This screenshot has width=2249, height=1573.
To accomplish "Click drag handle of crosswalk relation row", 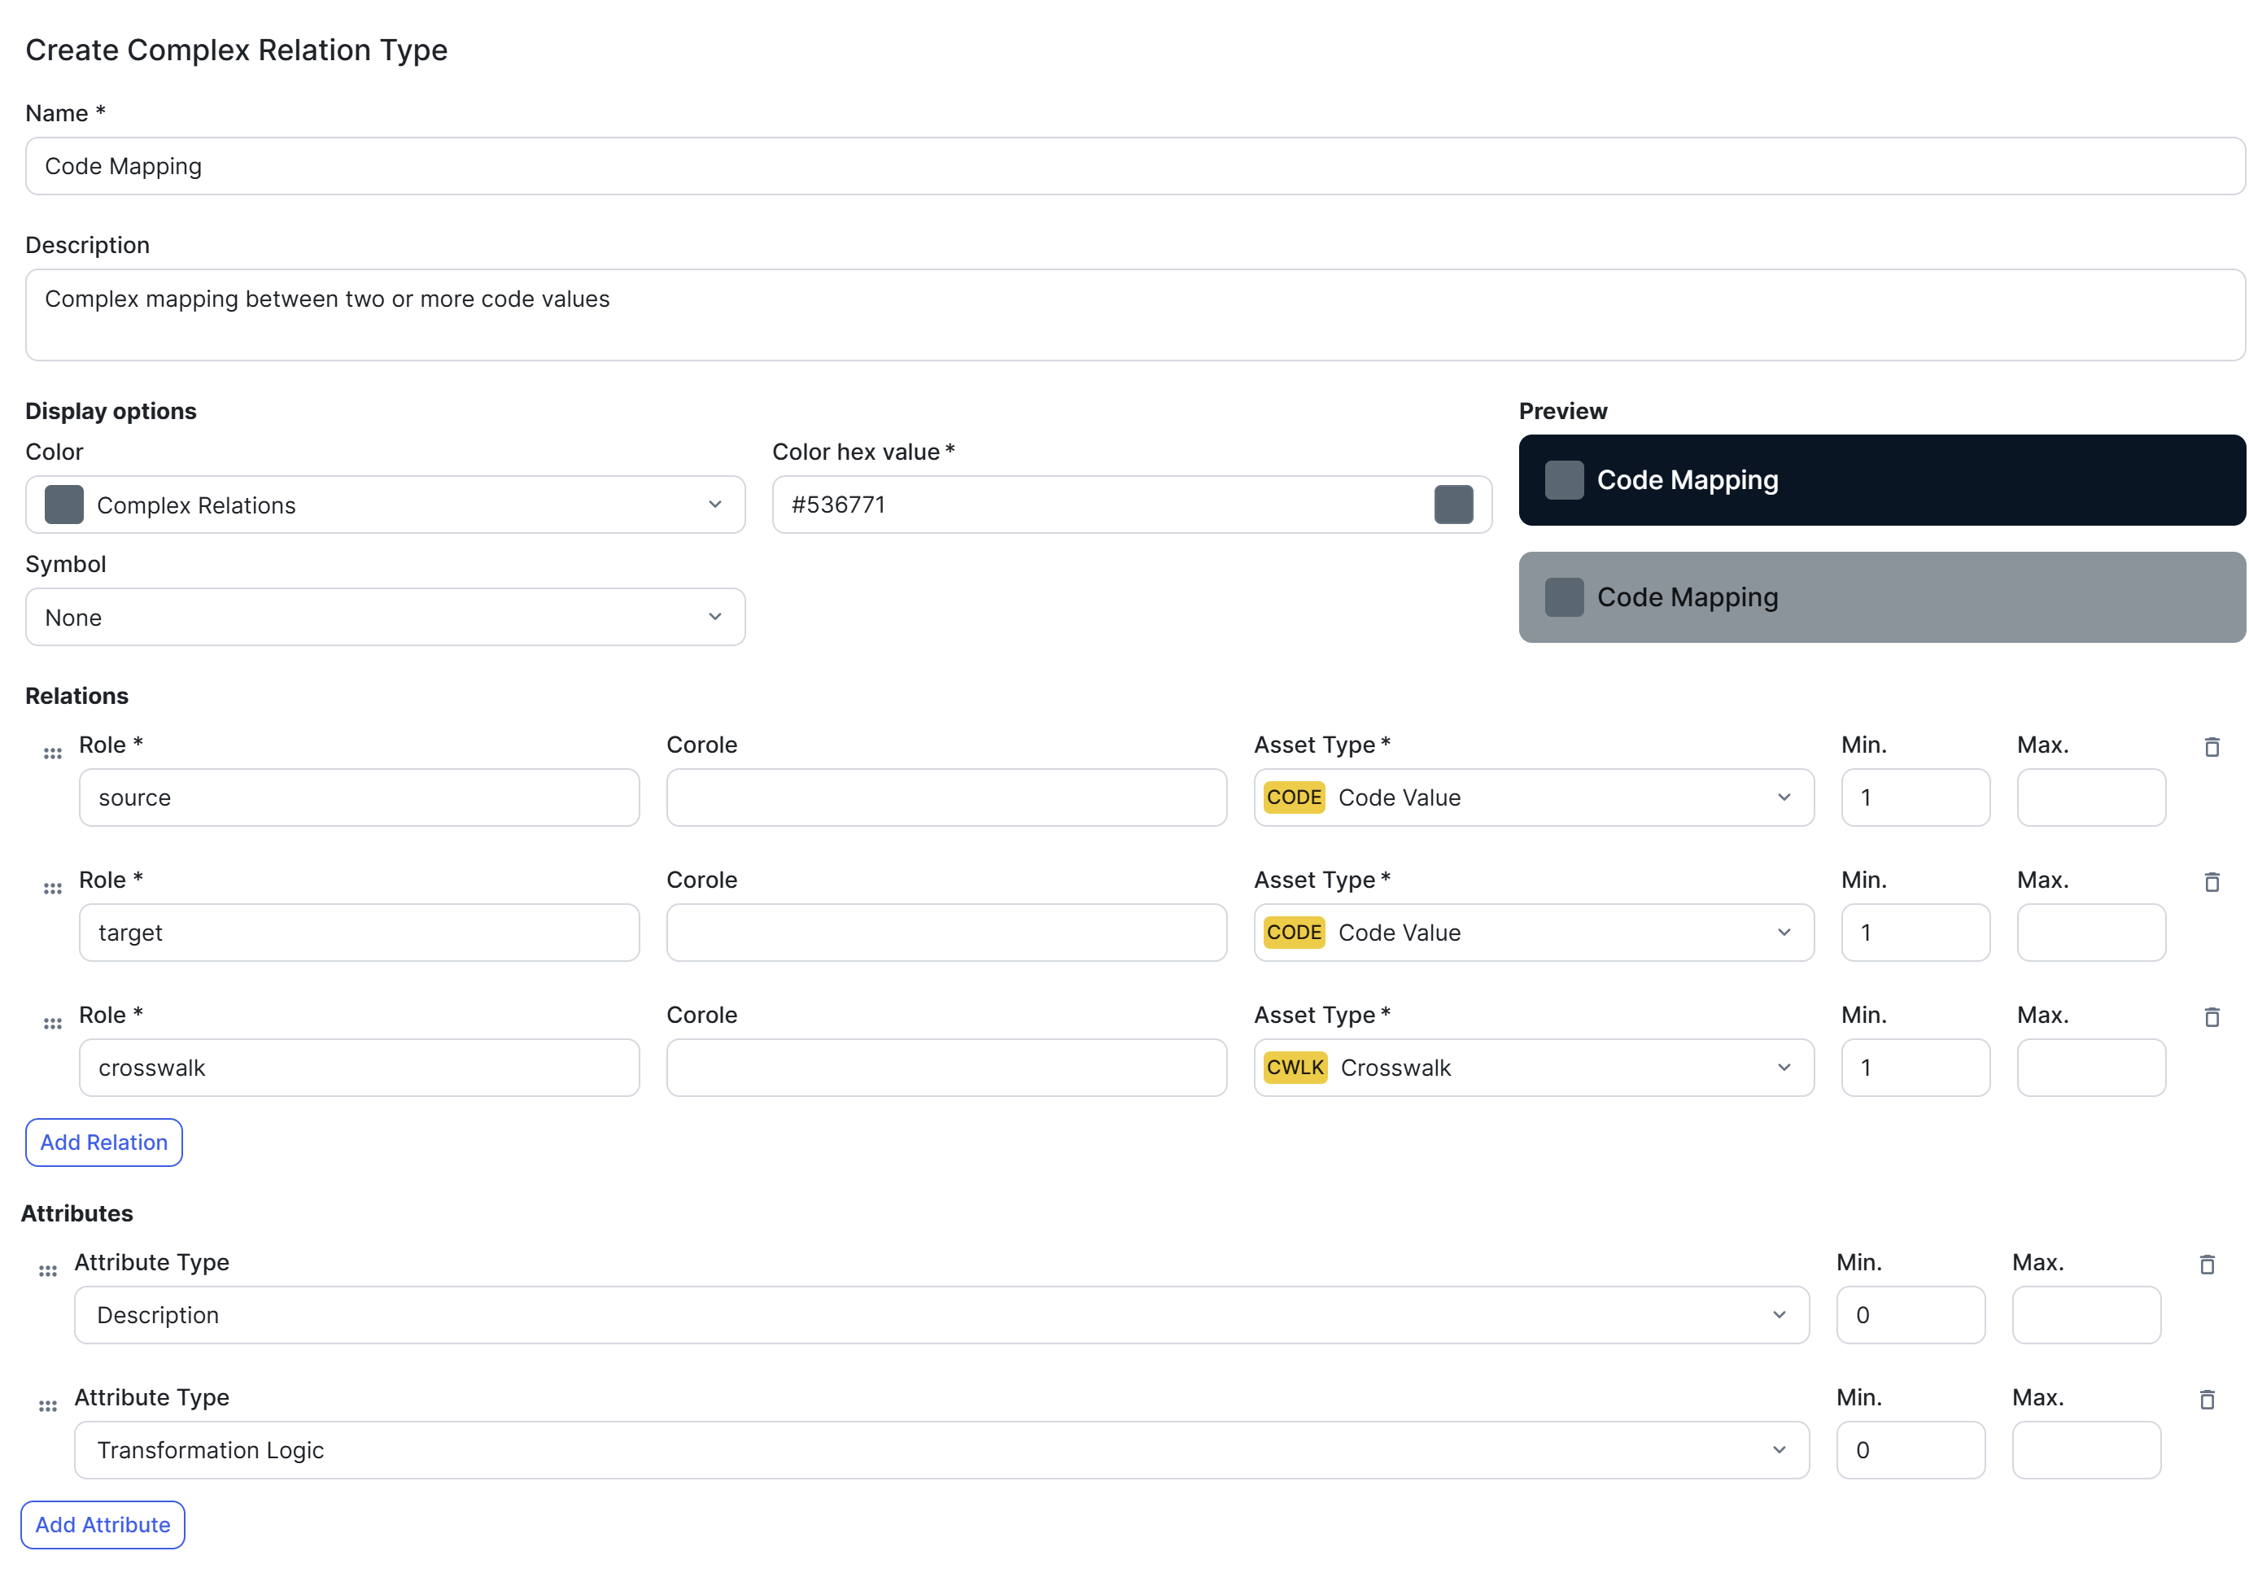I will tap(53, 1024).
